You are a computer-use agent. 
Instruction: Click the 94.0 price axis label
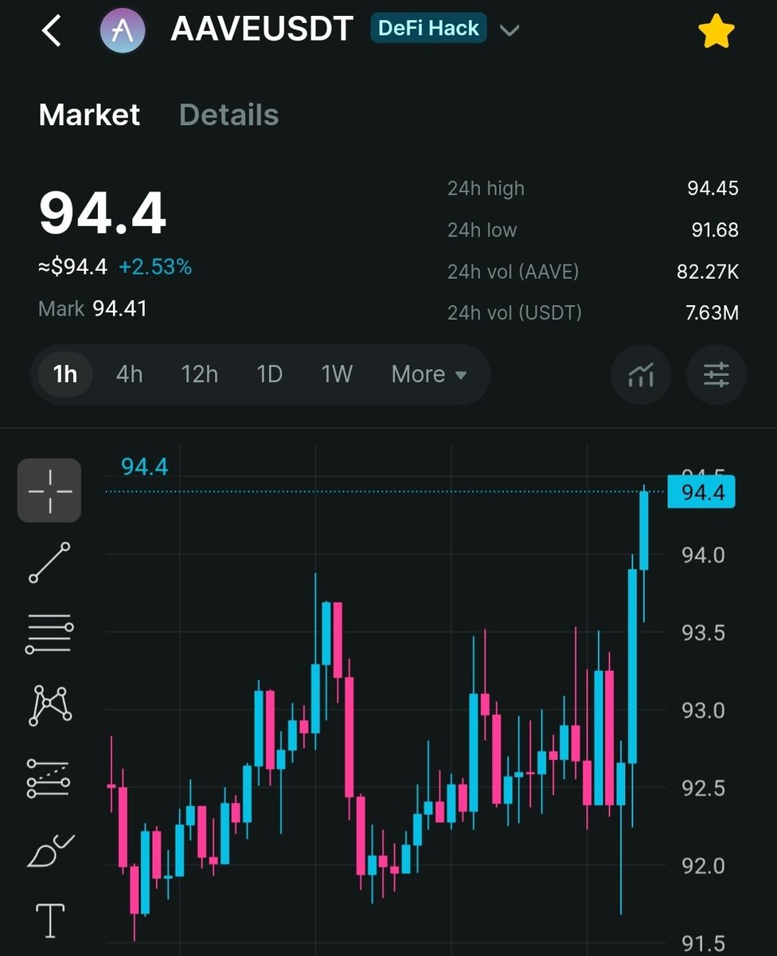click(704, 555)
